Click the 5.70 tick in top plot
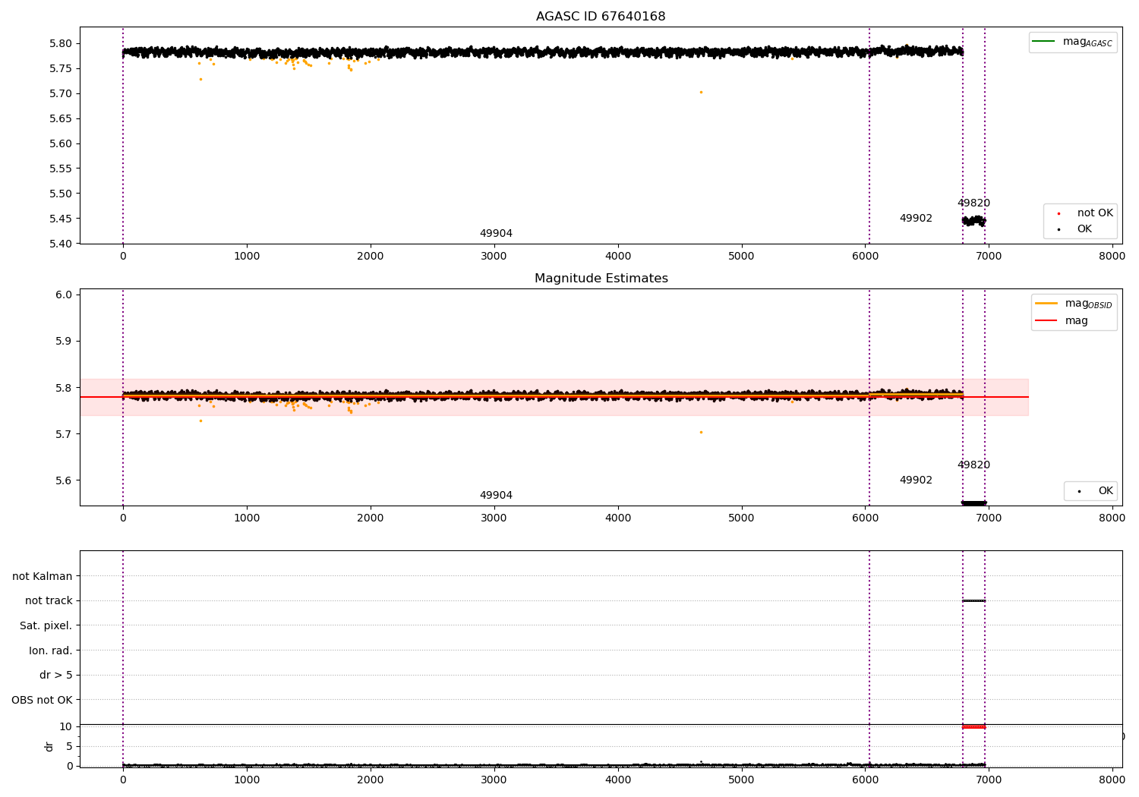This screenshot has width=1139, height=797. click(60, 93)
